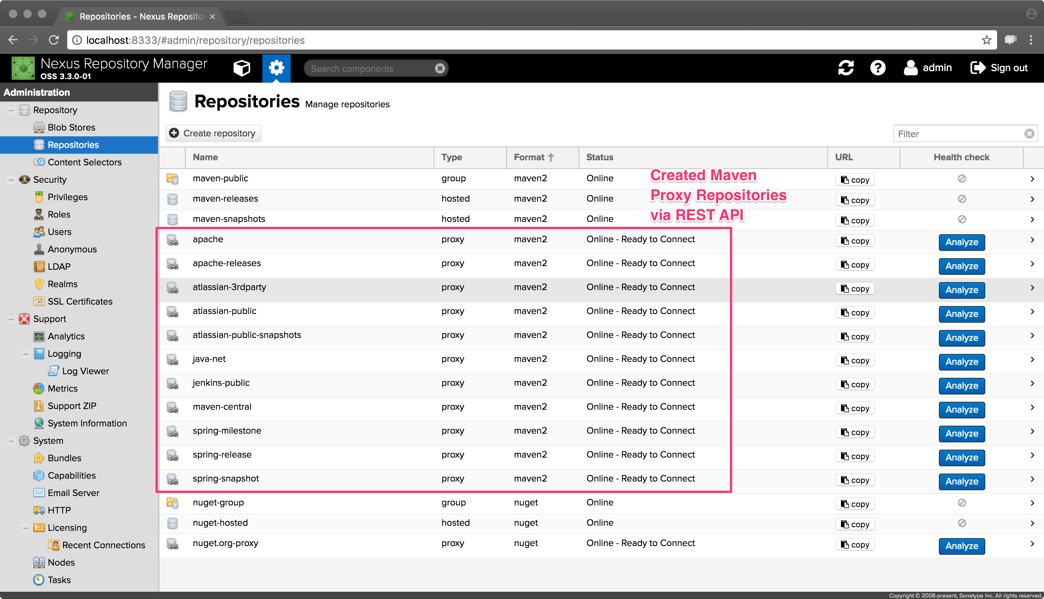
Task: Copy URL of jenkins-public repository
Action: tap(854, 385)
